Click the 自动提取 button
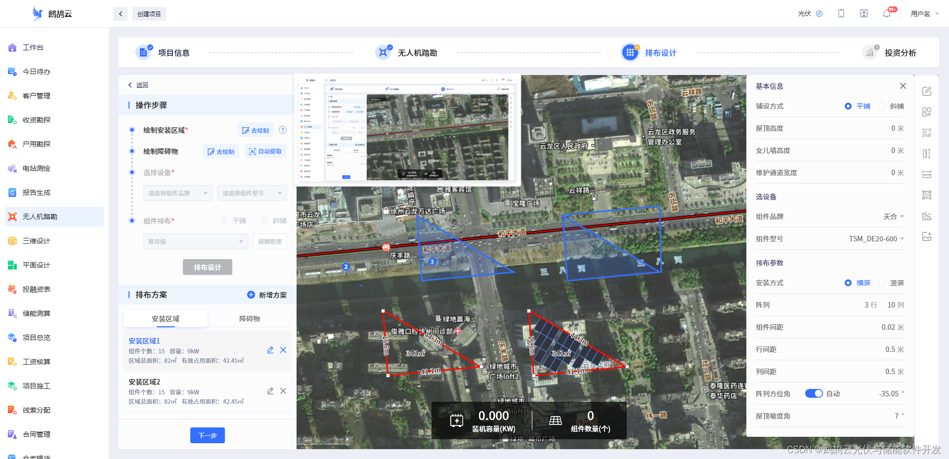This screenshot has width=949, height=459. coord(265,152)
